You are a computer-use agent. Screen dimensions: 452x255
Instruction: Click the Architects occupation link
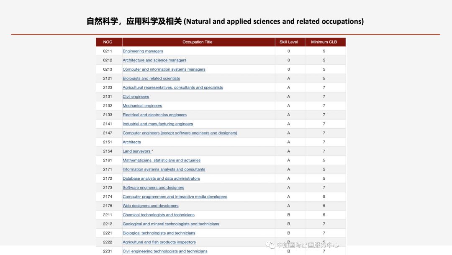131,142
